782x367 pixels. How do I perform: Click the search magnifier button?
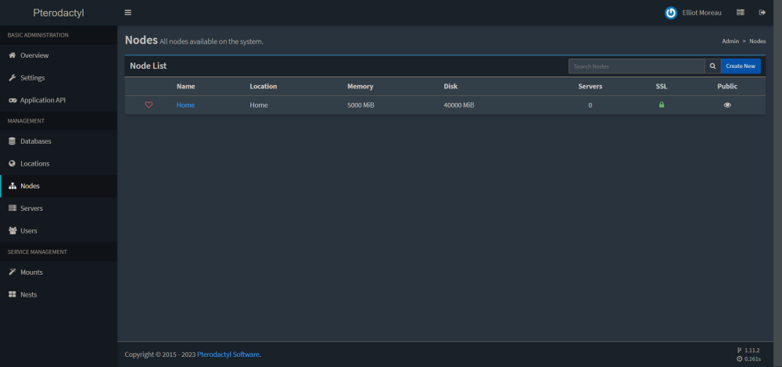point(712,66)
